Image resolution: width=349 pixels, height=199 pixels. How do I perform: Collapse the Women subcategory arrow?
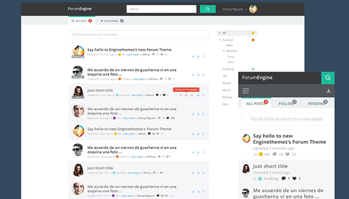coord(224,51)
